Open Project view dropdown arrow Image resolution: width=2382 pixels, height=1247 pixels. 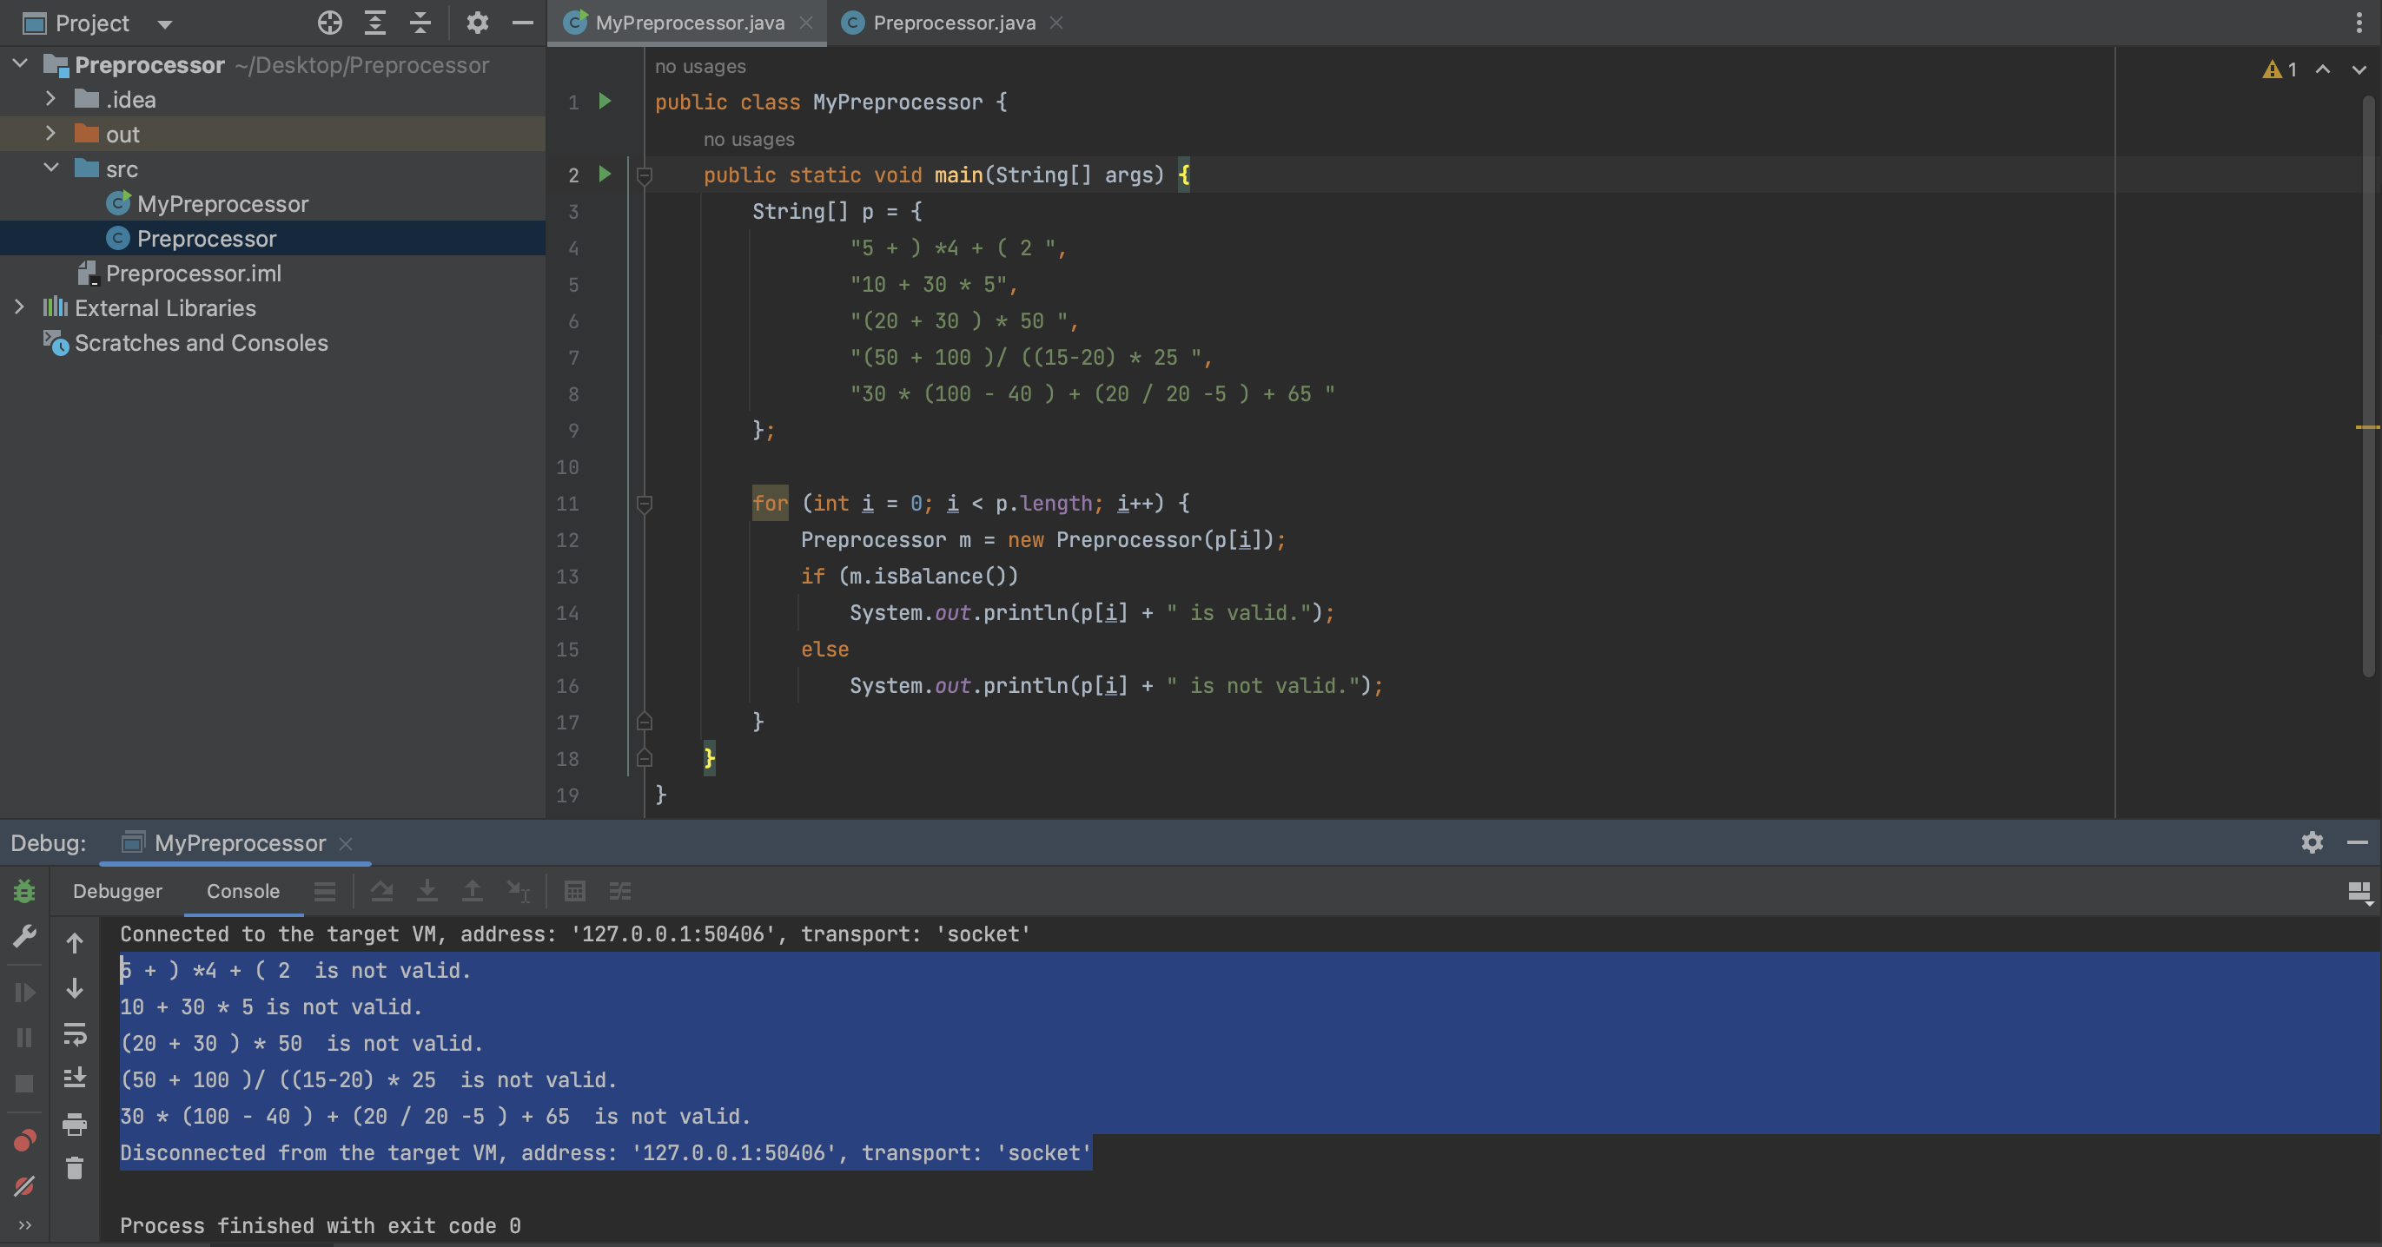(164, 24)
